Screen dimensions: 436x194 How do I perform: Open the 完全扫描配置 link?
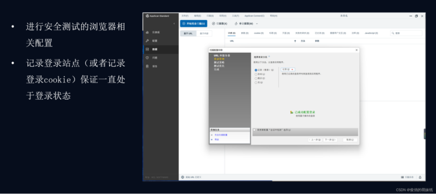click(x=221, y=135)
